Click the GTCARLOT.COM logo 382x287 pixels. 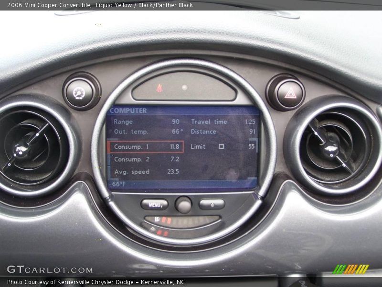point(50,270)
